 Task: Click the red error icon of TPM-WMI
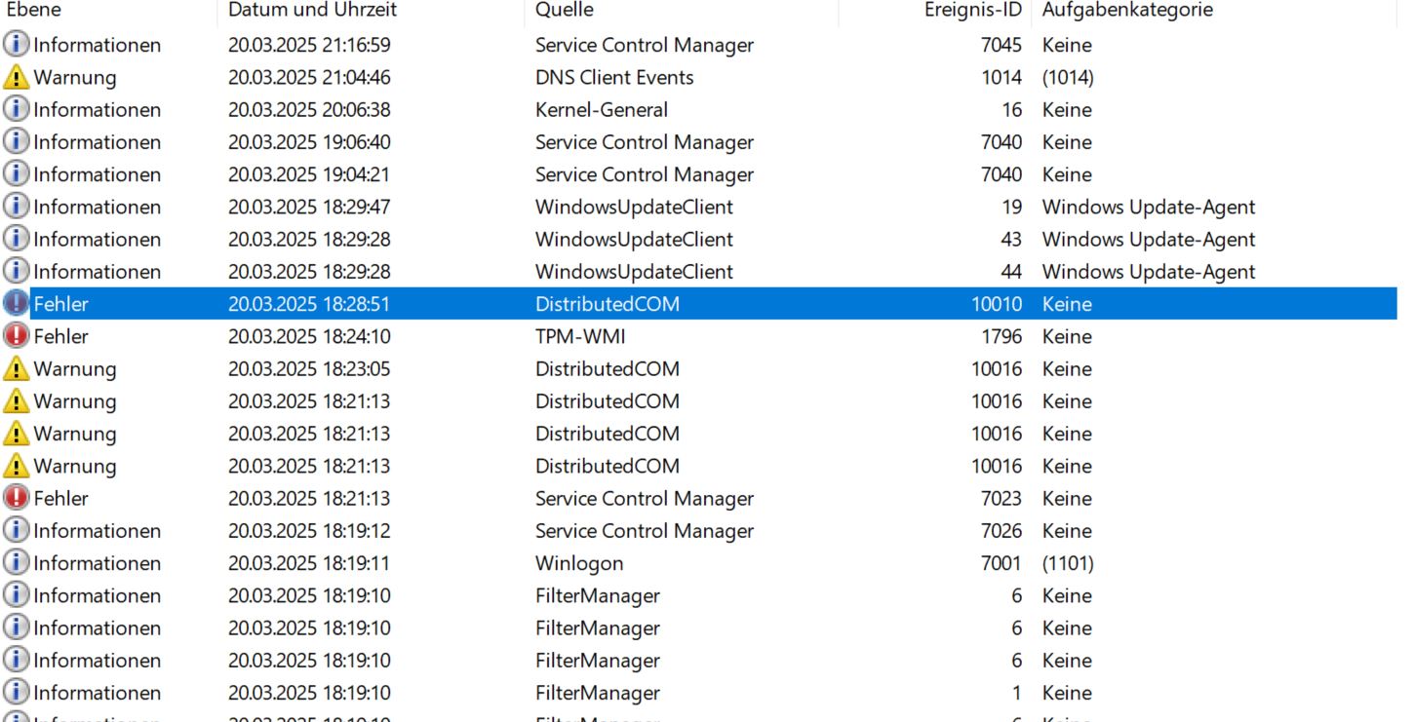pyautogui.click(x=16, y=336)
